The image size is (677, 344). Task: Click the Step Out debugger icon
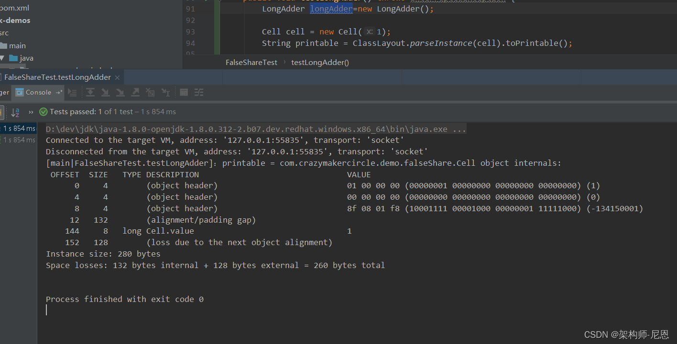point(135,92)
